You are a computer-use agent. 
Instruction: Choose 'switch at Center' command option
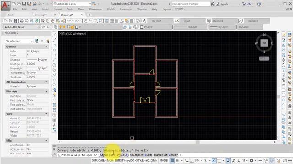(x=166, y=155)
